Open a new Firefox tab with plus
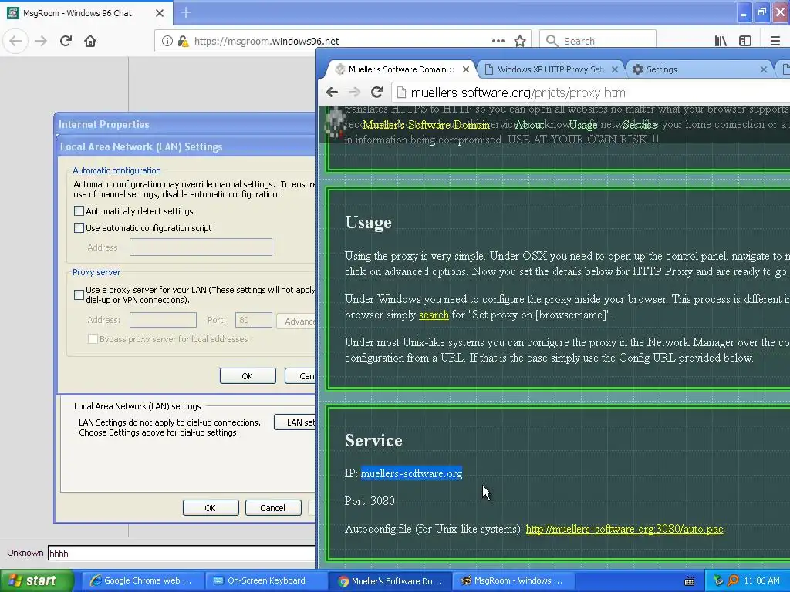 [x=186, y=12]
